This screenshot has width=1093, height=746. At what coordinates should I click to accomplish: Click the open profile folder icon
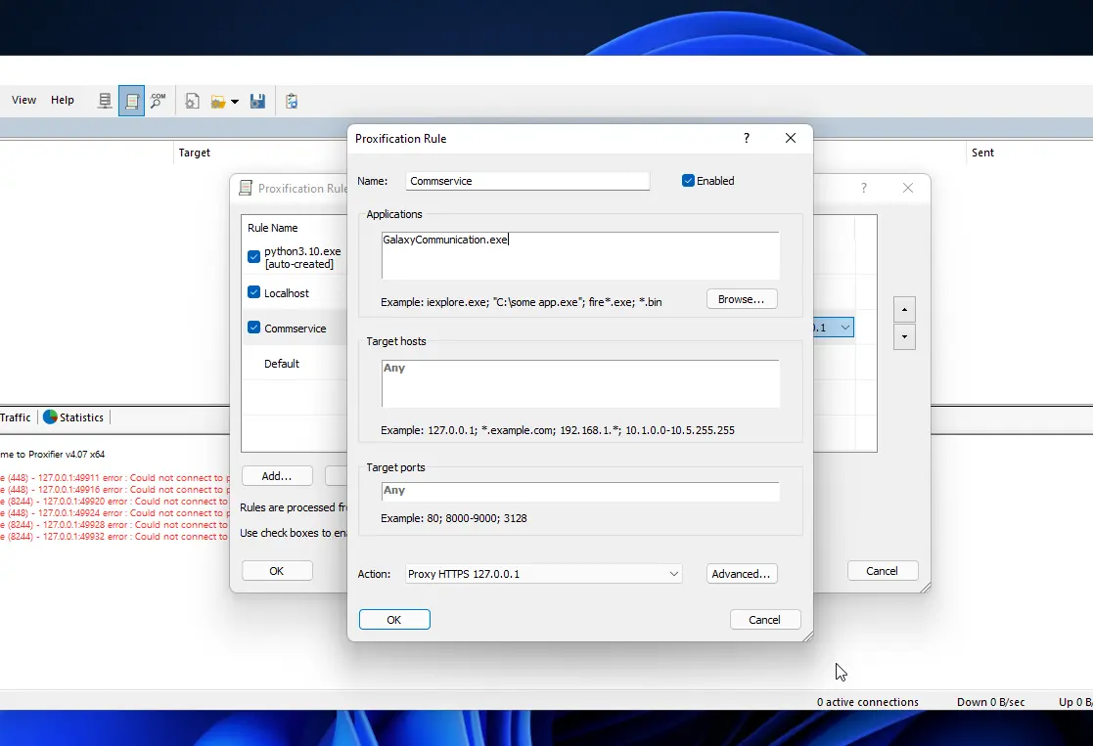[x=217, y=101]
